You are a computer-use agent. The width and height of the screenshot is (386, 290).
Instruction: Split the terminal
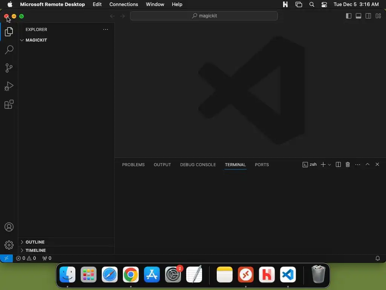338,165
